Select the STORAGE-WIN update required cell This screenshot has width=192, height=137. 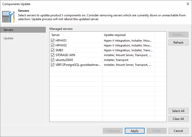pos(128,55)
